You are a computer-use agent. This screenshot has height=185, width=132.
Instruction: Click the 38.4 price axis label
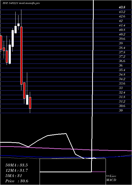click(122, 48)
